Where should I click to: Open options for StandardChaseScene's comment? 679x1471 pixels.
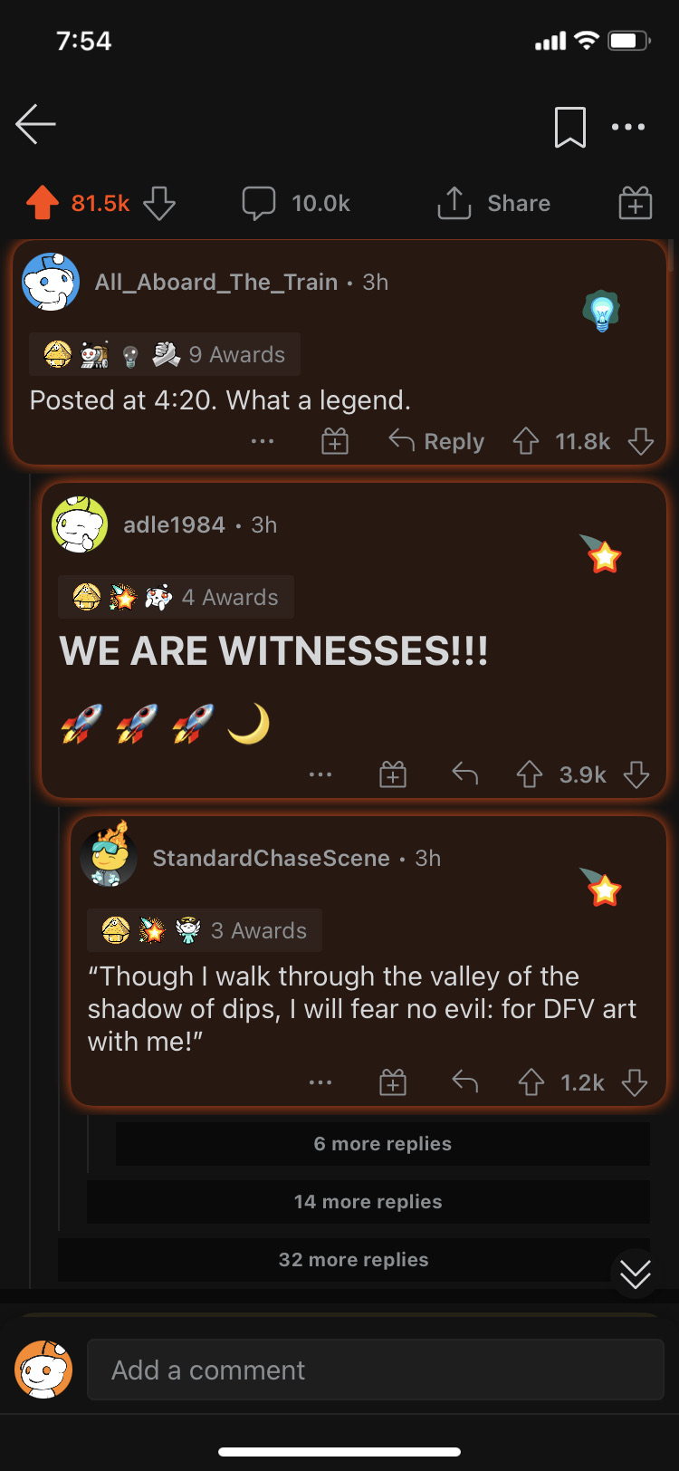(x=320, y=1082)
